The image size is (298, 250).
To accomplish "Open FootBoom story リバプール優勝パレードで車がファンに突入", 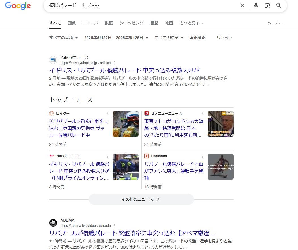I will 174,171.
